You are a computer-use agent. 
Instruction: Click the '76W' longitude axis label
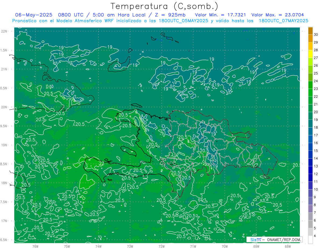pos(35,246)
